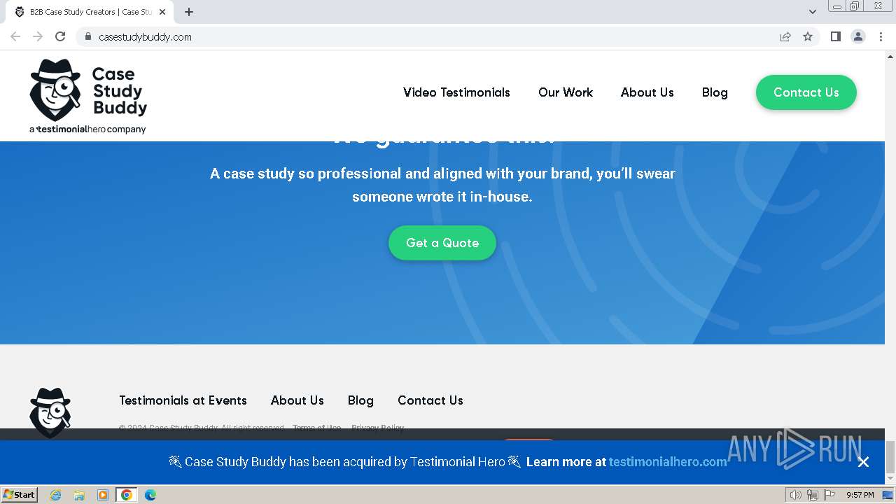This screenshot has width=896, height=504.
Task: Expand the tab search dropdown arrow
Action: click(x=813, y=12)
